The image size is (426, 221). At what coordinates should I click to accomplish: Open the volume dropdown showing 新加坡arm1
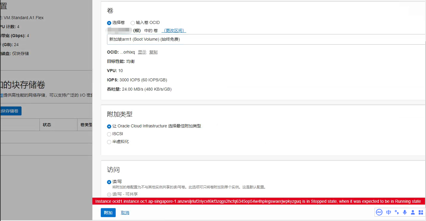pyautogui.click(x=266, y=39)
